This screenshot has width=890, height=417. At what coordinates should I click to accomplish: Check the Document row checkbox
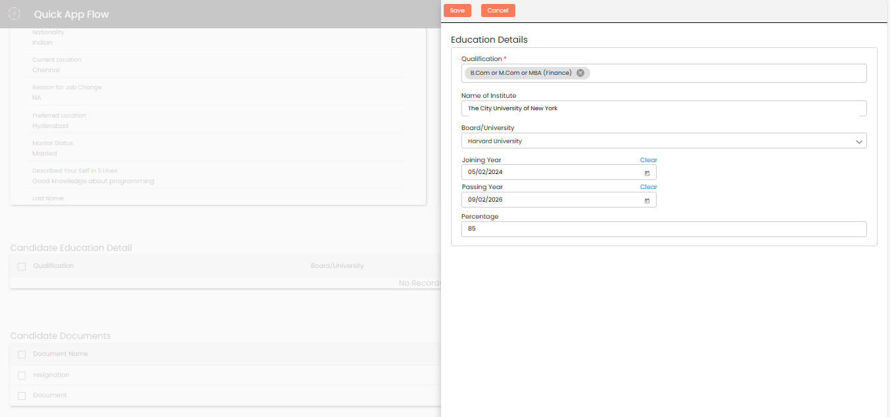(22, 396)
